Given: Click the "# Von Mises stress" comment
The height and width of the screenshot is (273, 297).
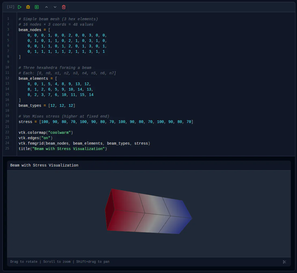Looking at the screenshot, I should 64,116.
